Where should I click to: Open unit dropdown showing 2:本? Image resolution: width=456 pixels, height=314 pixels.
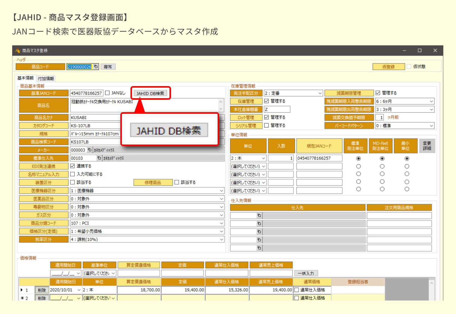pos(248,158)
